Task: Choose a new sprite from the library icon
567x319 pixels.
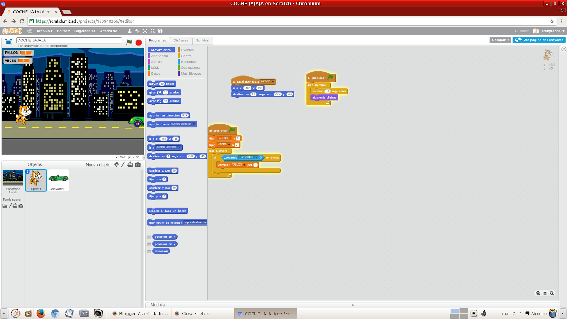Action: 117,164
